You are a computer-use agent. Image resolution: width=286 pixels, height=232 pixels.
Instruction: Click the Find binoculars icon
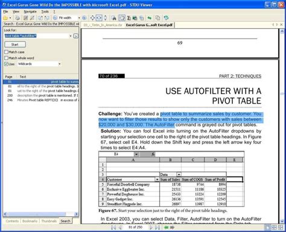(x=114, y=18)
